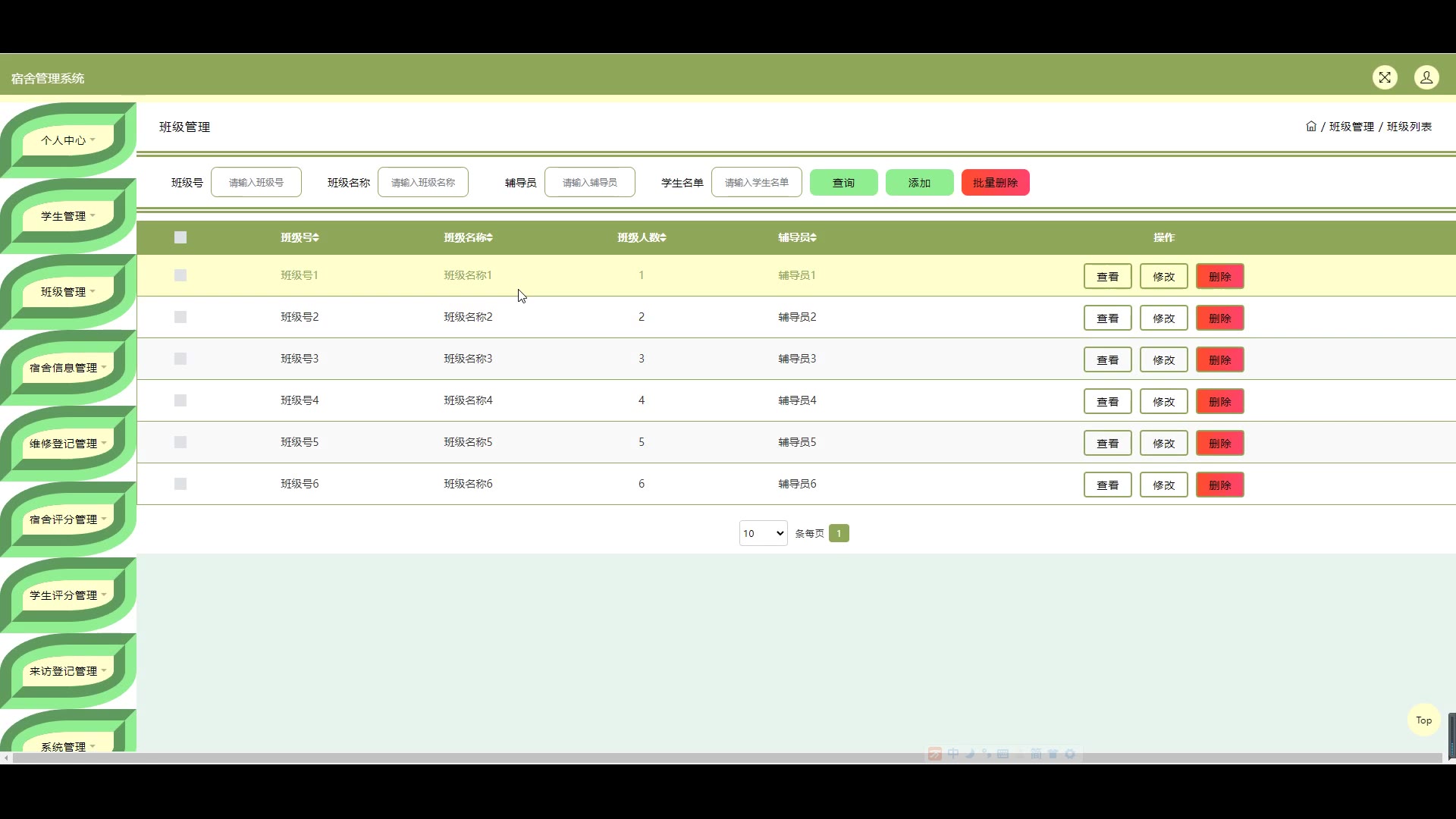Sort by 辅导员 column arrows
The width and height of the screenshot is (1456, 819).
(814, 238)
